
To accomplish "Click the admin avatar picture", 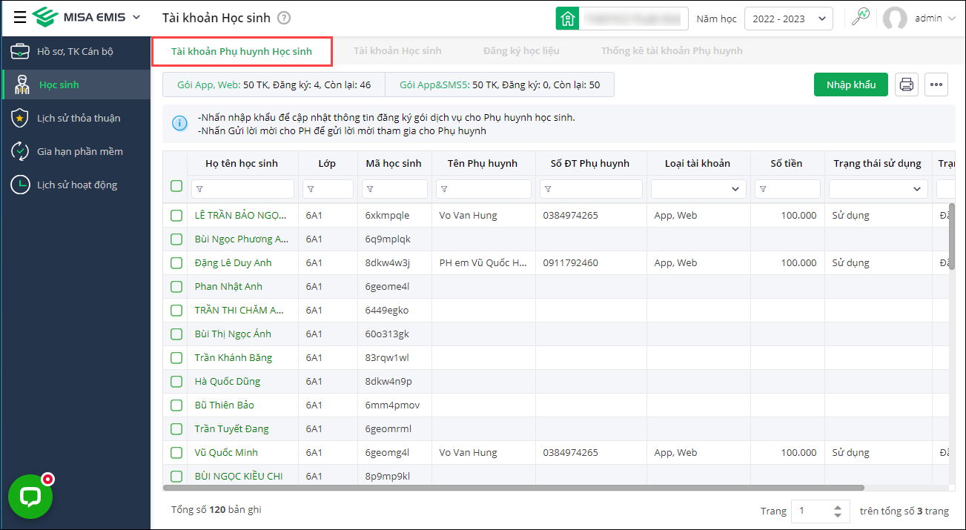I will 895,19.
